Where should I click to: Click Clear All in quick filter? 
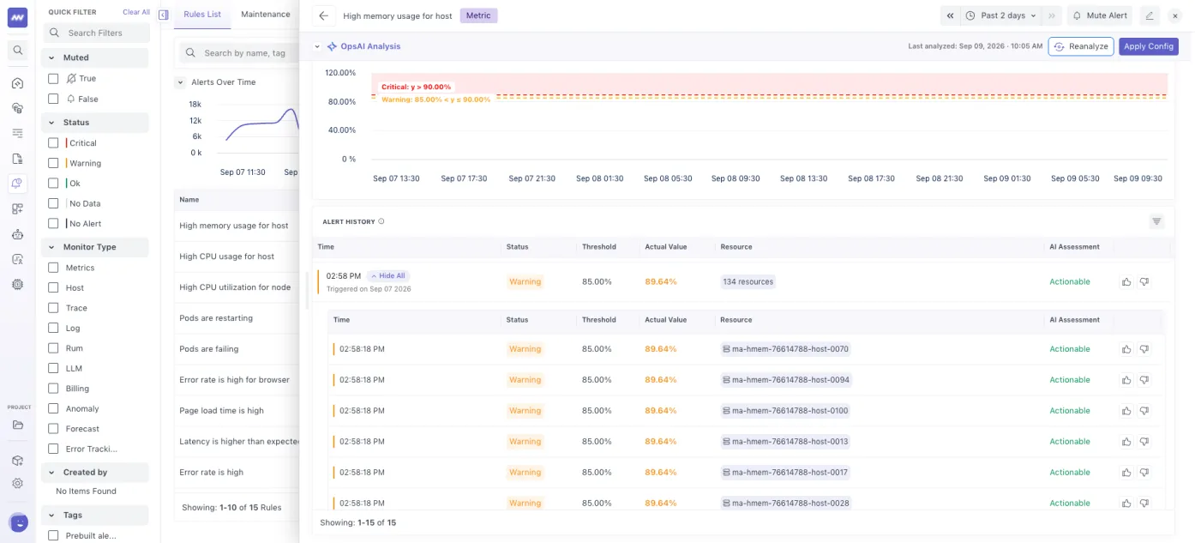point(136,12)
